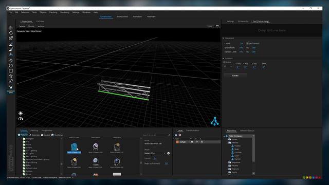Open the Programmer tab in bottom panel

coord(47,131)
